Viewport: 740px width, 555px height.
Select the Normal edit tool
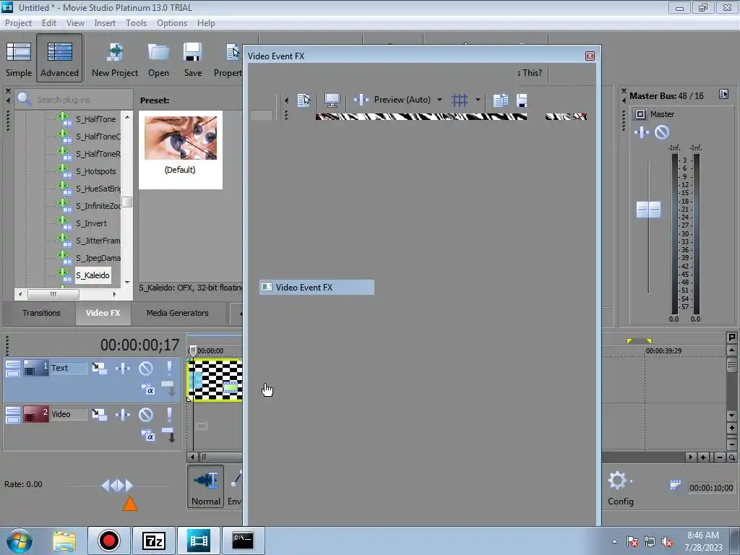coord(206,486)
